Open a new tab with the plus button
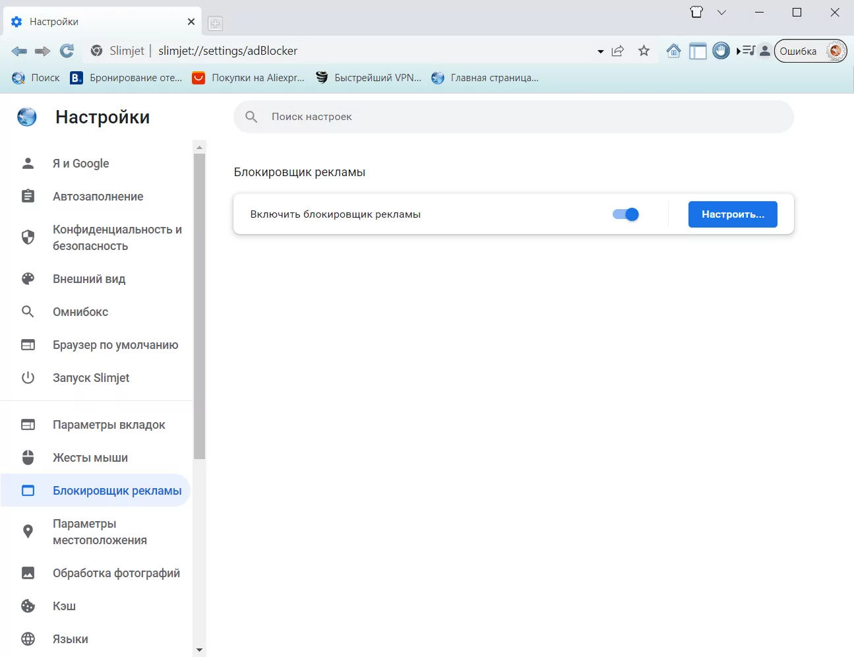Screen dimensions: 854x657 click(215, 24)
